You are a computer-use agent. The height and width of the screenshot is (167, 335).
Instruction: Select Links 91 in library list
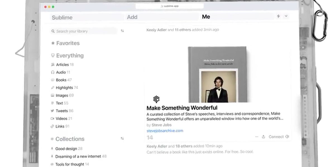tap(63, 126)
